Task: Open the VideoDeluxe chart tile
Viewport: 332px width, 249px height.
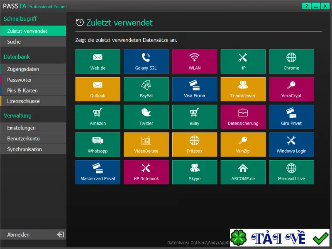Action: tap(146, 144)
